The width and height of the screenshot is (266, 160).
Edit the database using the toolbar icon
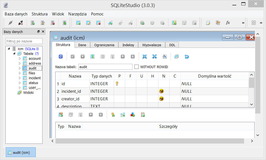[x=43, y=23]
